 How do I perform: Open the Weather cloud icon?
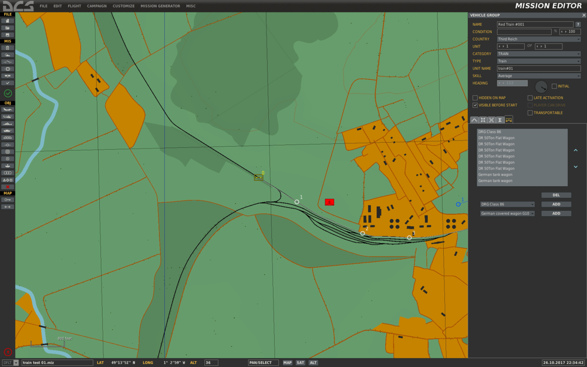(8, 55)
